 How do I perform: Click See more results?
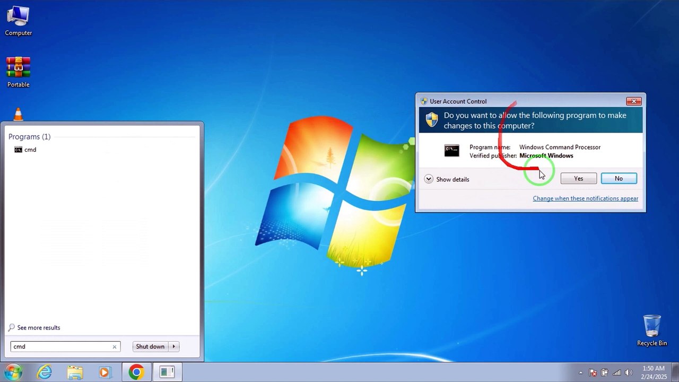pos(39,328)
